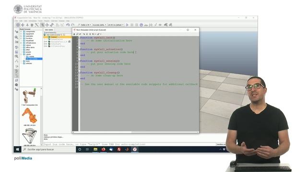Image resolution: width=307 pixels, height=172 pixels.
Task: Expand the components folder
Action: [21, 32]
